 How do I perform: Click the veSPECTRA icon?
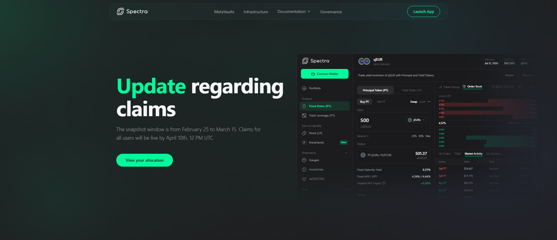304,179
